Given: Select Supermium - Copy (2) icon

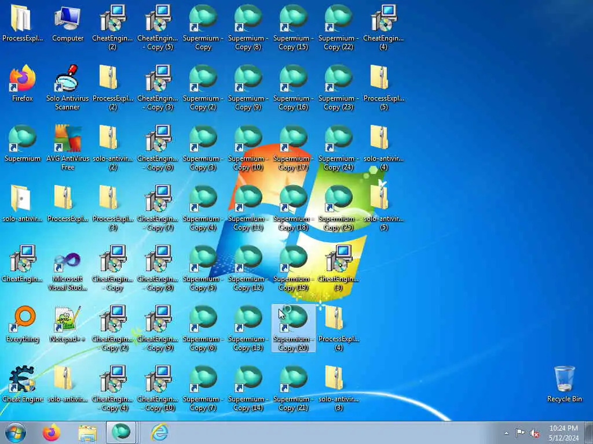Looking at the screenshot, I should 203,88.
